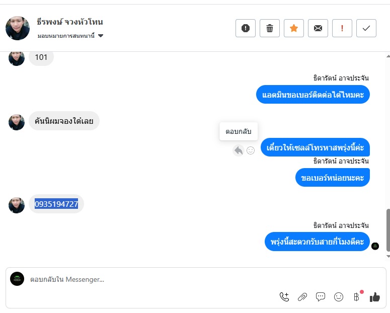The width and height of the screenshot is (390, 313).
Task: Flag conversation with red exclamation mark
Action: pos(342,28)
